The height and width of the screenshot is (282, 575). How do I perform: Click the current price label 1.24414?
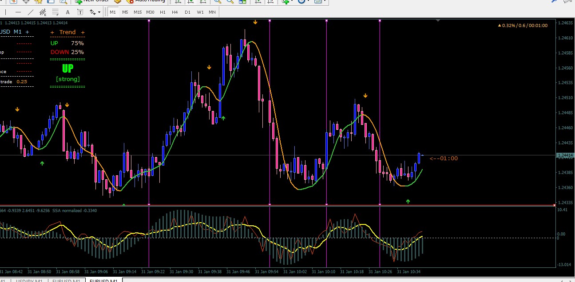click(565, 155)
